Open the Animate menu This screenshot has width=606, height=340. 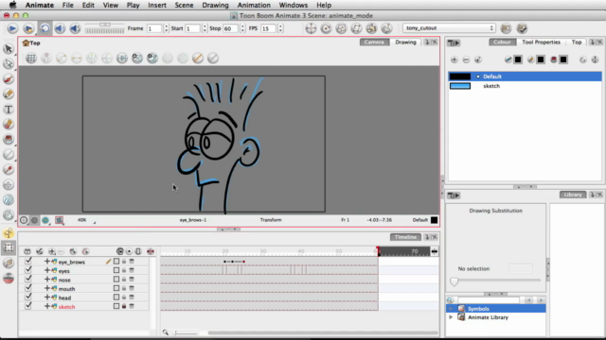[40, 5]
